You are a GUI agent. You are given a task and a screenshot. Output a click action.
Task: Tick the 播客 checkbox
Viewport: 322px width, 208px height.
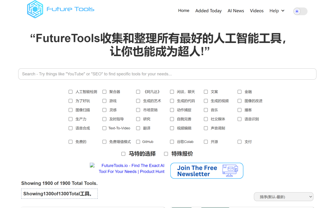tap(239, 110)
